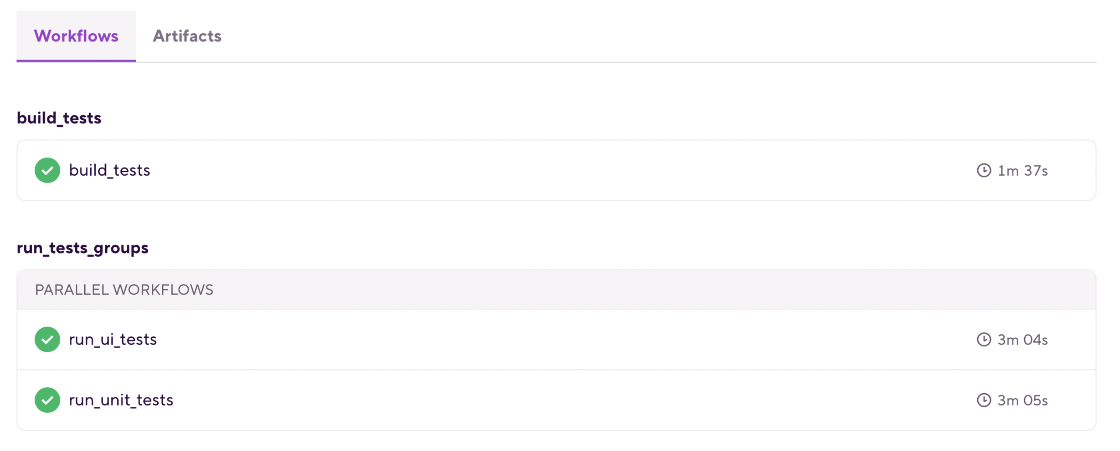Click the run_unit_tests workflow entry
This screenshot has height=451, width=1120.
tap(121, 400)
